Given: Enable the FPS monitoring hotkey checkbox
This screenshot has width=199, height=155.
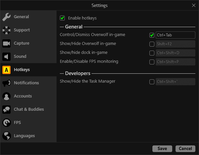Looking at the screenshot, I should pos(152,62).
